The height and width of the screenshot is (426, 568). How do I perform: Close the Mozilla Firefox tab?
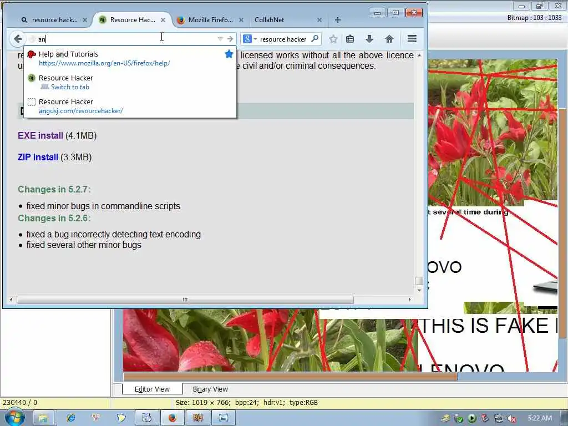(x=241, y=20)
